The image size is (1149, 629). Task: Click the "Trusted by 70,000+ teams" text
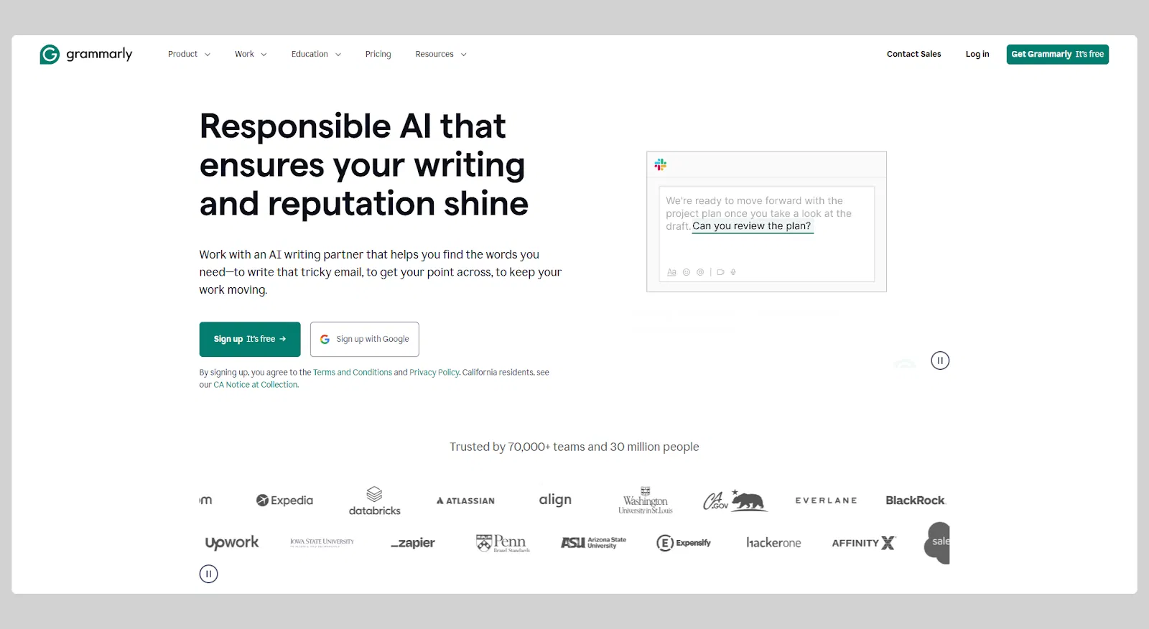(574, 447)
